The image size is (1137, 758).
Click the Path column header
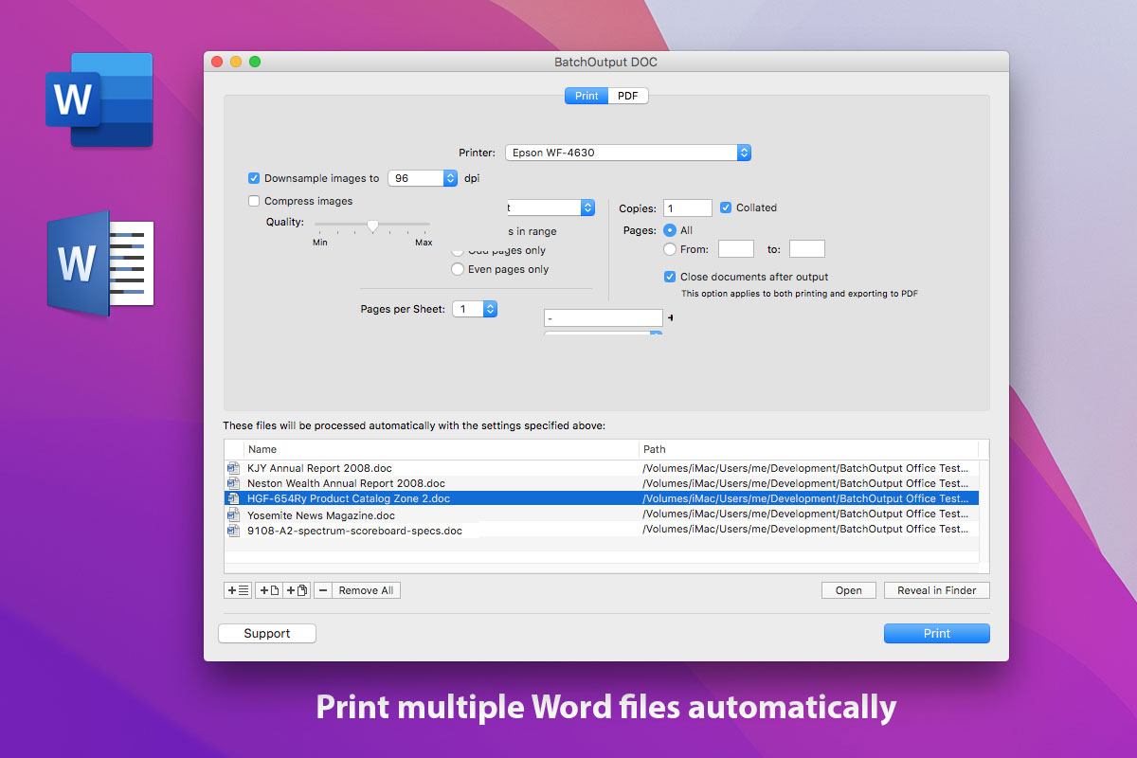point(809,449)
